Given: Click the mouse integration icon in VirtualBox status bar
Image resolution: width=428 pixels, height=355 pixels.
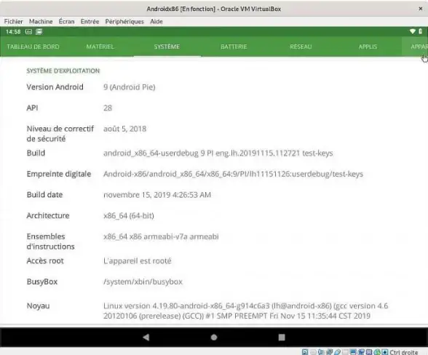Looking at the screenshot, I should coord(377,352).
